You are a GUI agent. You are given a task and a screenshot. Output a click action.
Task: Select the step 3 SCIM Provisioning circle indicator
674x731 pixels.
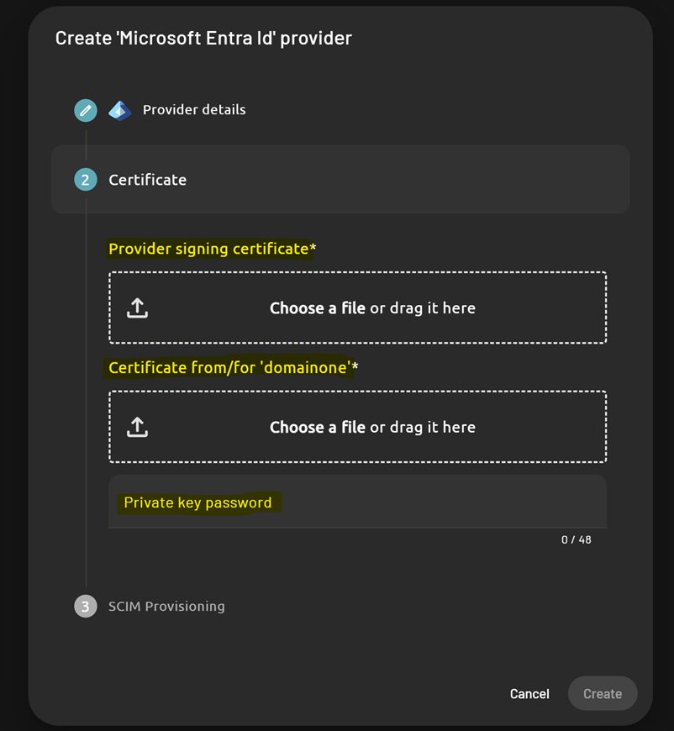pos(85,606)
